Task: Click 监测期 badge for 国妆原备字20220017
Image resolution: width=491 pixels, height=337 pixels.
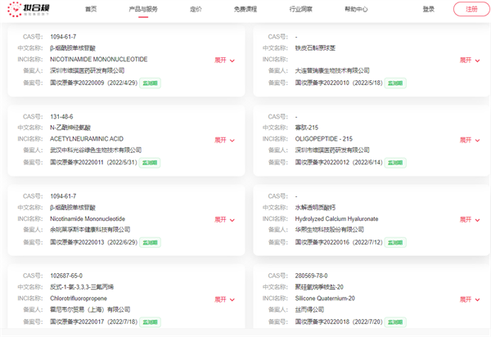Action: 149,322
